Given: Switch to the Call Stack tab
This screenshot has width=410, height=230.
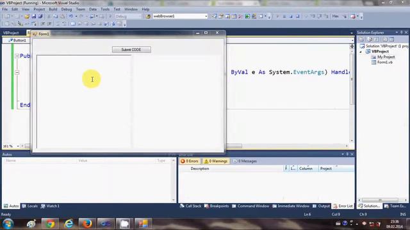Looking at the screenshot, I should pos(191,206).
